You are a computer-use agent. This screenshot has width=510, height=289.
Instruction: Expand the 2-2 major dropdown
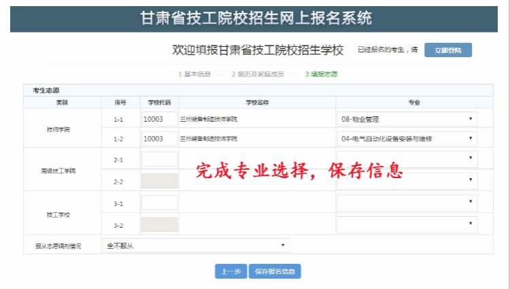point(407,180)
